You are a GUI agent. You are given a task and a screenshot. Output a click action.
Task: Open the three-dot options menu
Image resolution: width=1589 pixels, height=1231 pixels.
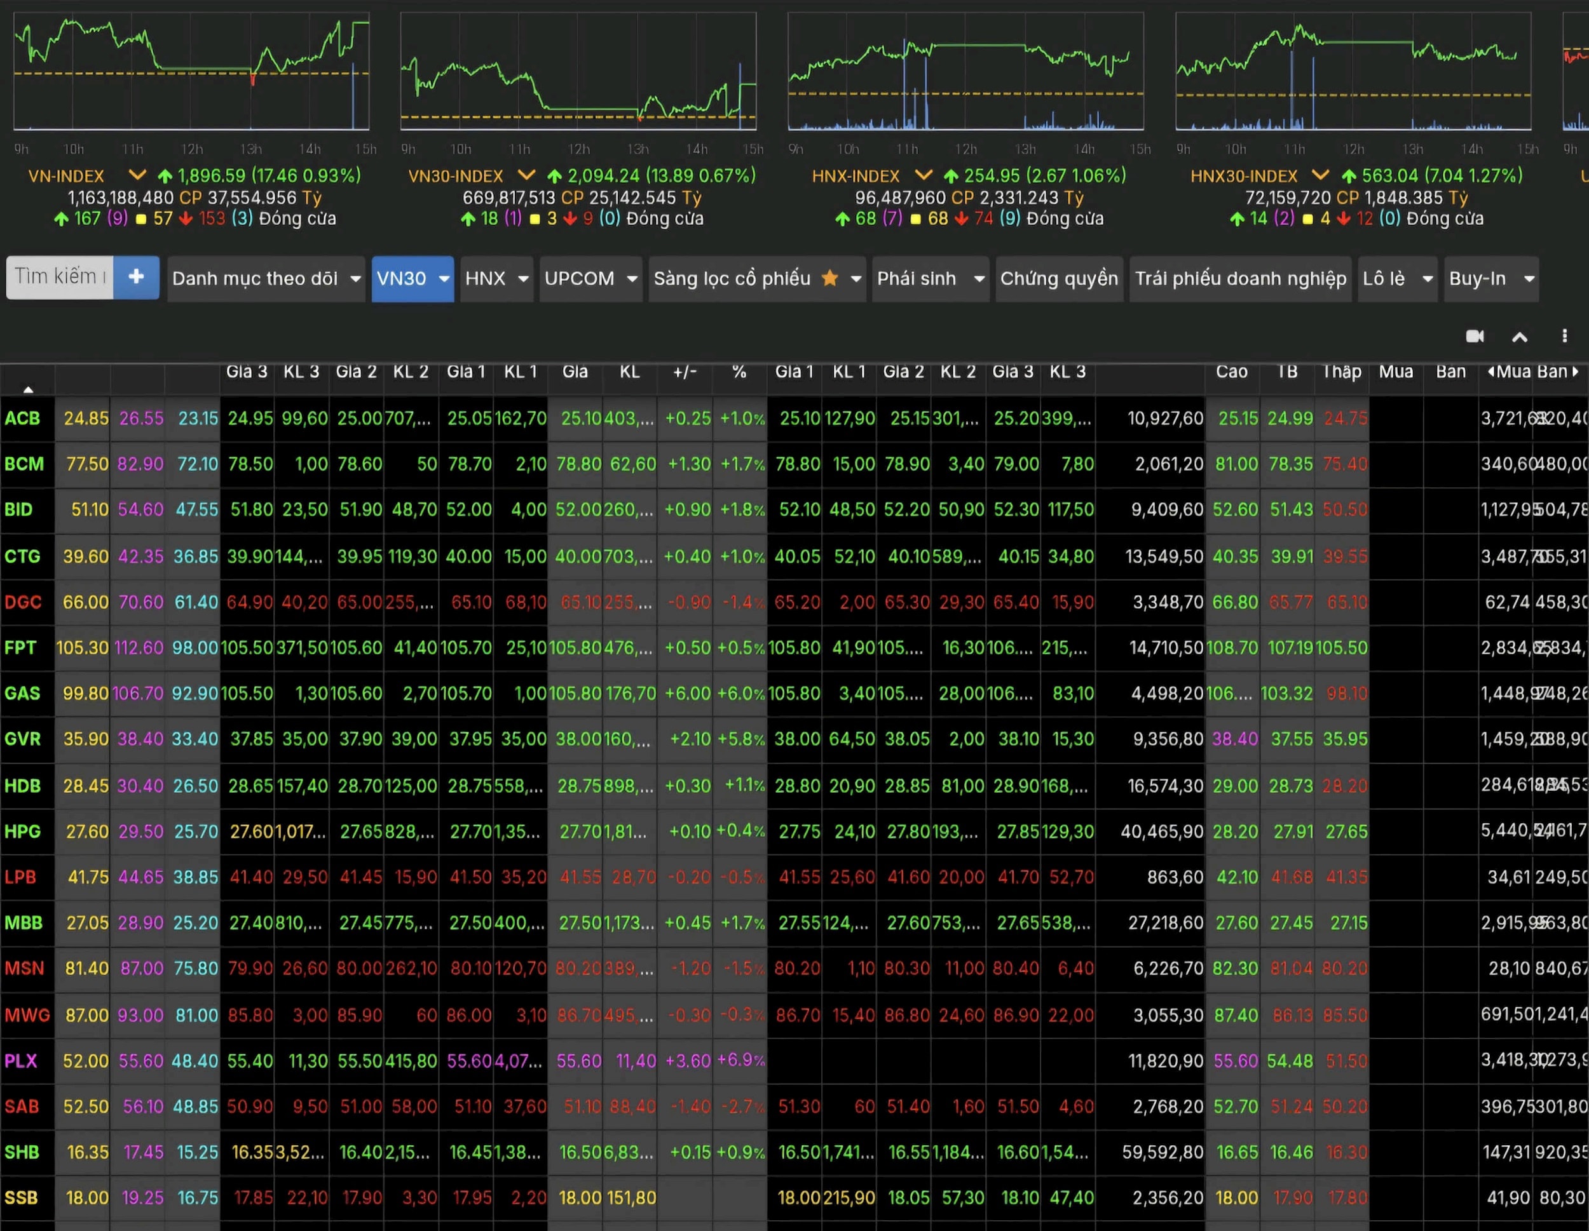(1564, 336)
